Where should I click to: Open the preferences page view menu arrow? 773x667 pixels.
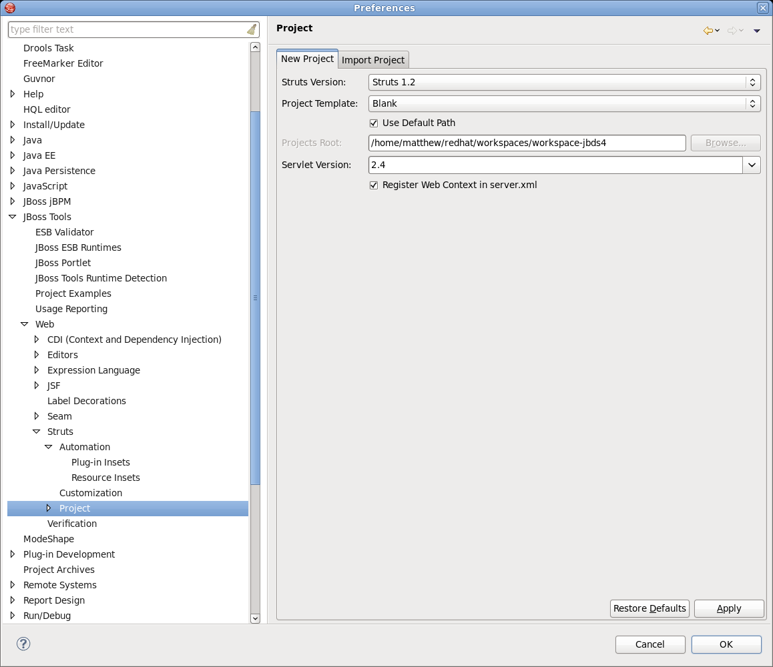tap(757, 31)
